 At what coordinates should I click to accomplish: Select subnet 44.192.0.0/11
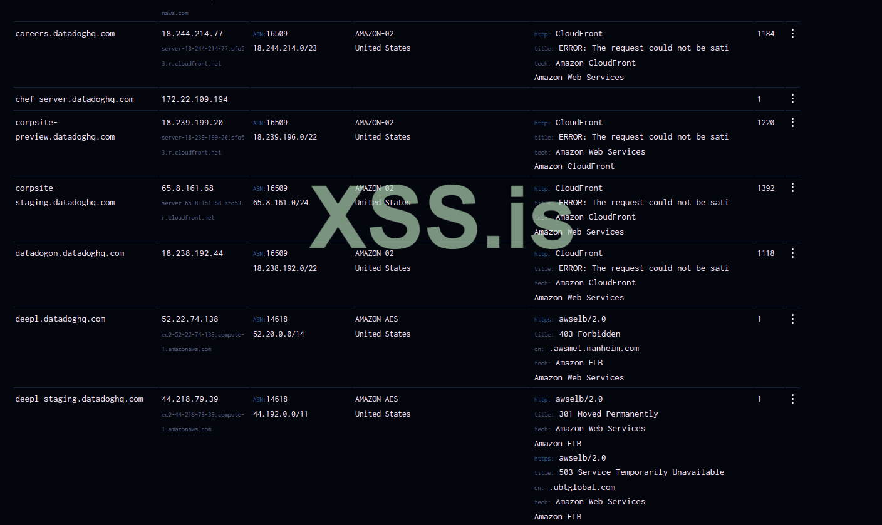[281, 414]
